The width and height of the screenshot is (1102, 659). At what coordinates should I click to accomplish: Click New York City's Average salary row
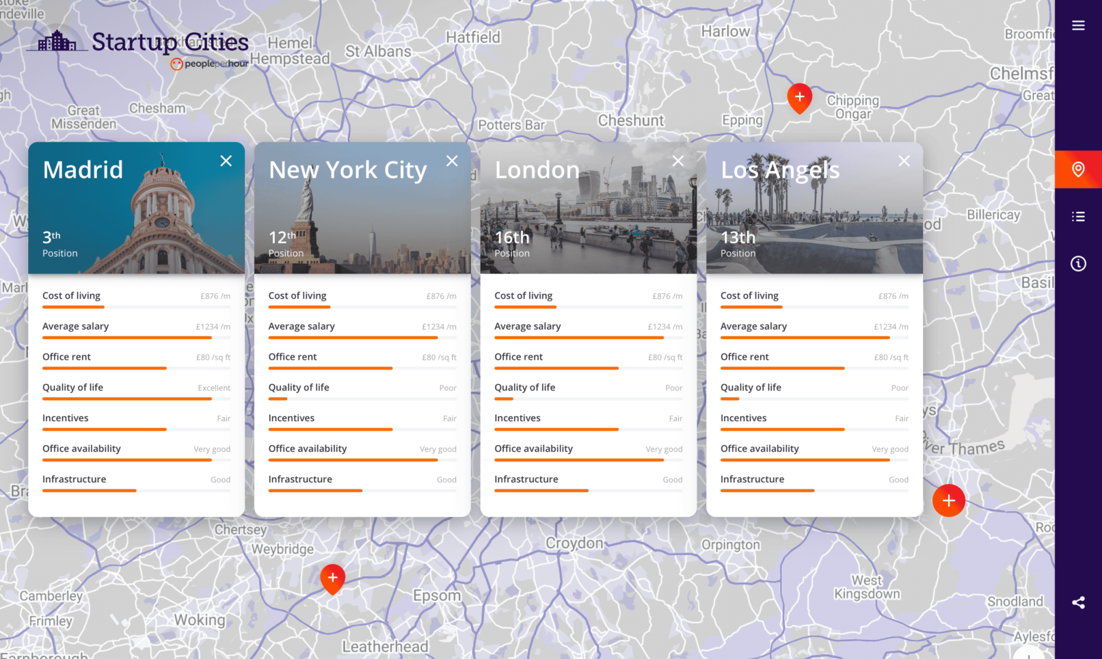tap(362, 327)
